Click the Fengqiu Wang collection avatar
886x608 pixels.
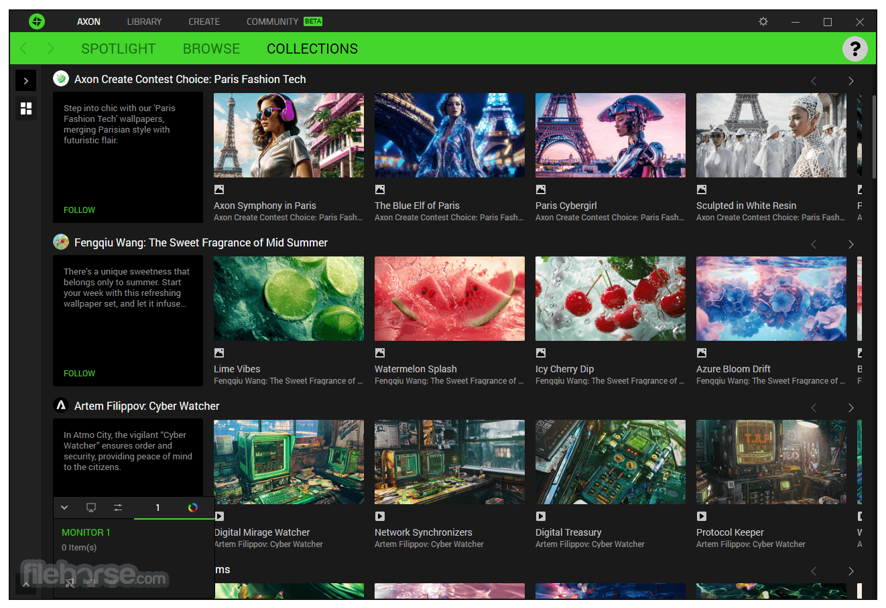click(61, 242)
